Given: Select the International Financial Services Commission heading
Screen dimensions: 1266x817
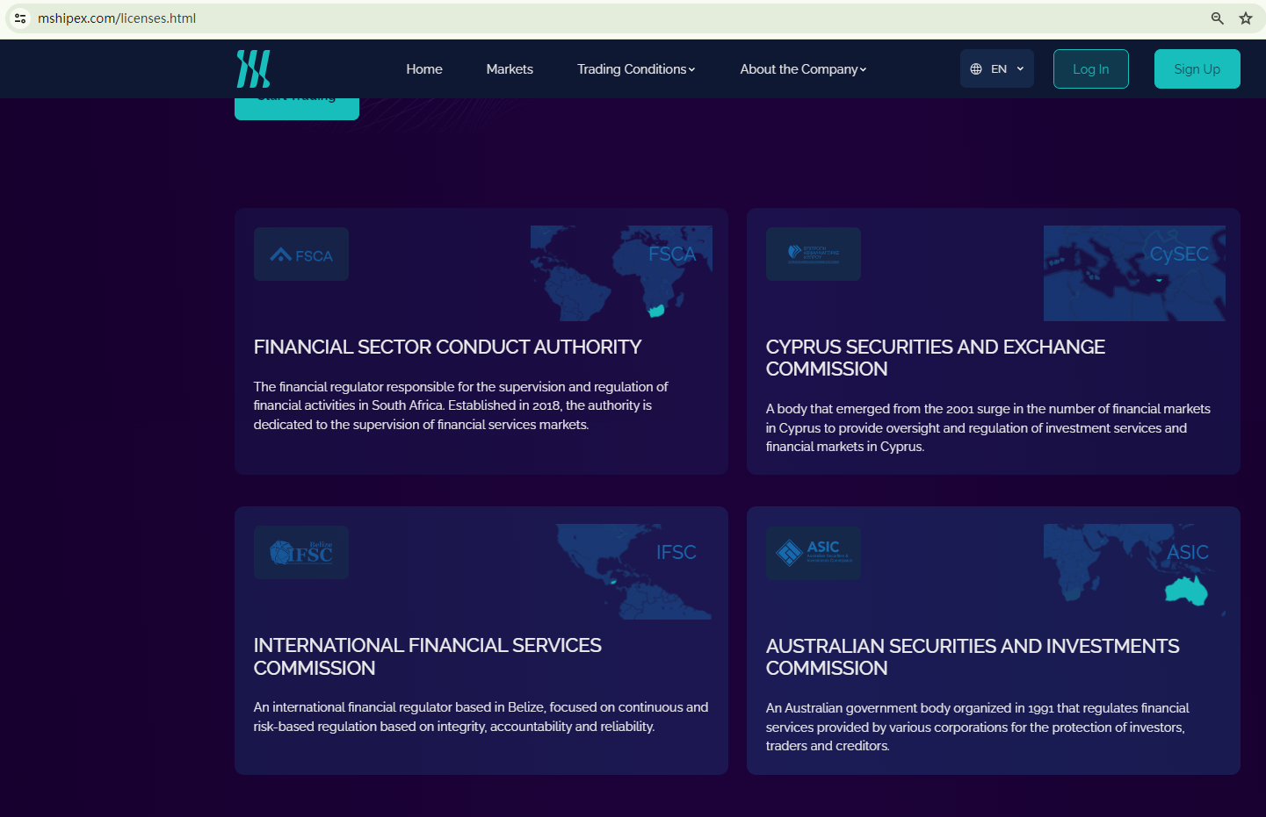Looking at the screenshot, I should click(x=428, y=656).
